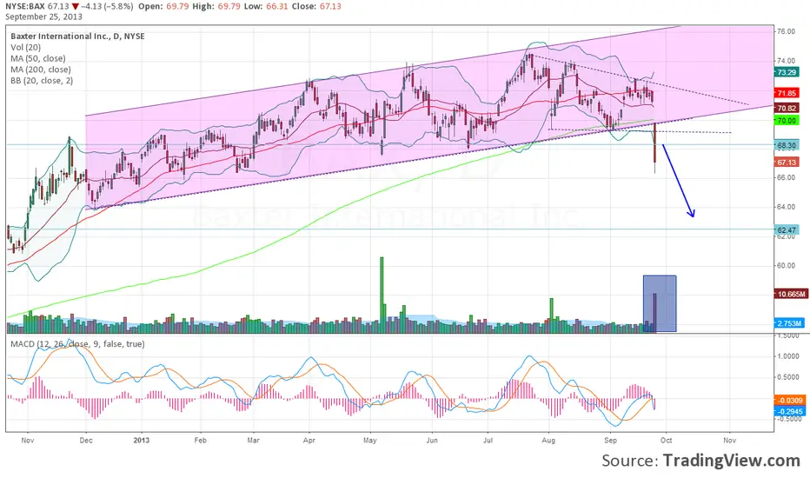
Task: Click the -0.2945 MACD value tag
Action: tap(789, 411)
